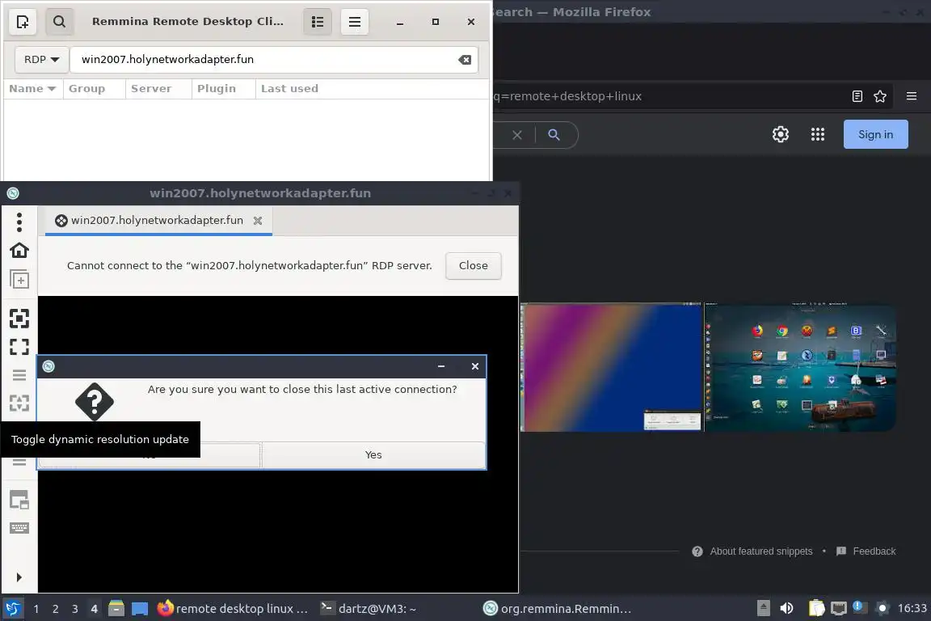Open the RDP protocol dropdown
The width and height of the screenshot is (931, 621).
[x=41, y=59]
